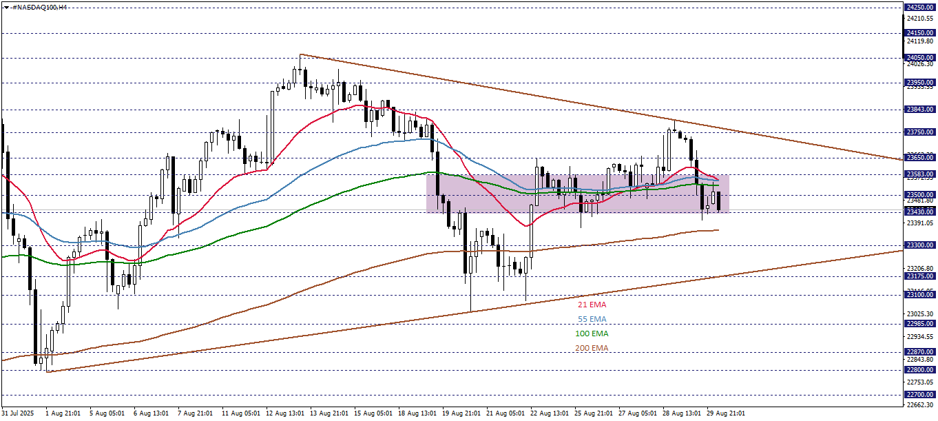
Task: Click the 22662.30 price scale value
Action: click(921, 404)
